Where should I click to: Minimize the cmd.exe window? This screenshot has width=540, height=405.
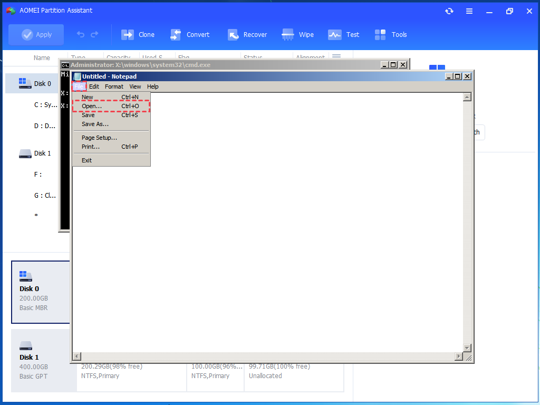(384, 65)
